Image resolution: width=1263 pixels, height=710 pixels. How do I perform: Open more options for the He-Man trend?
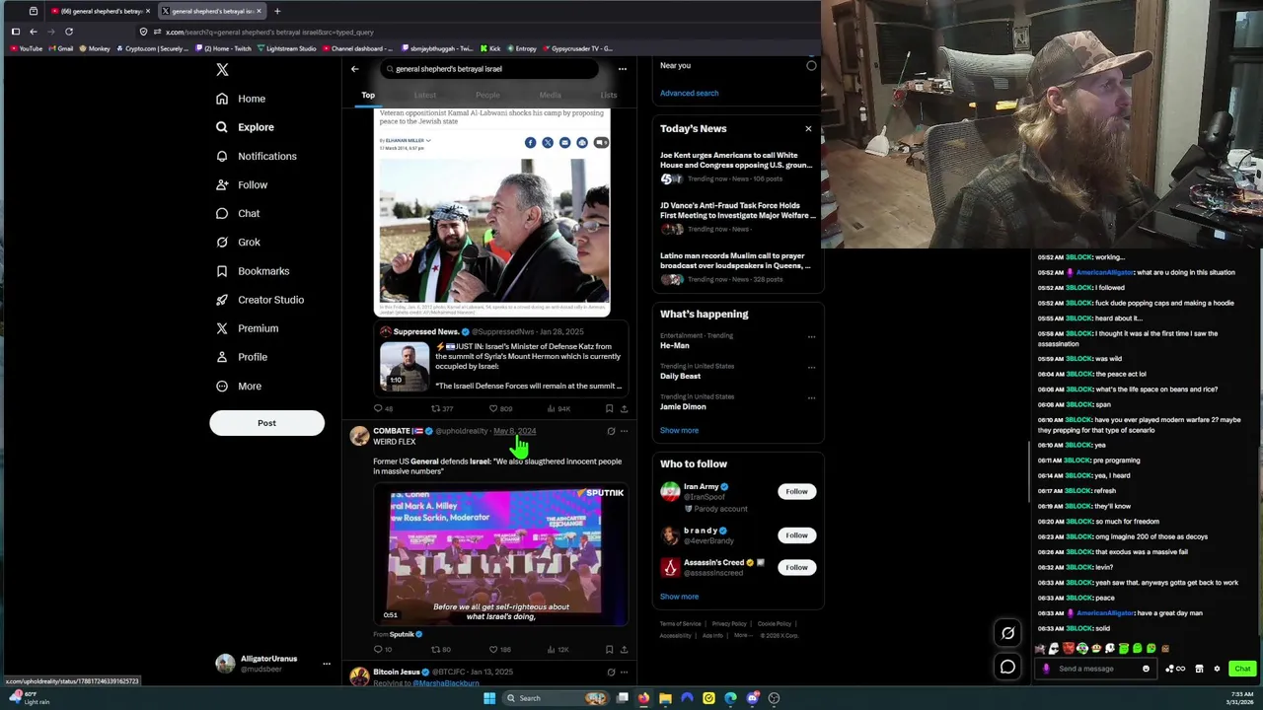[x=811, y=336]
